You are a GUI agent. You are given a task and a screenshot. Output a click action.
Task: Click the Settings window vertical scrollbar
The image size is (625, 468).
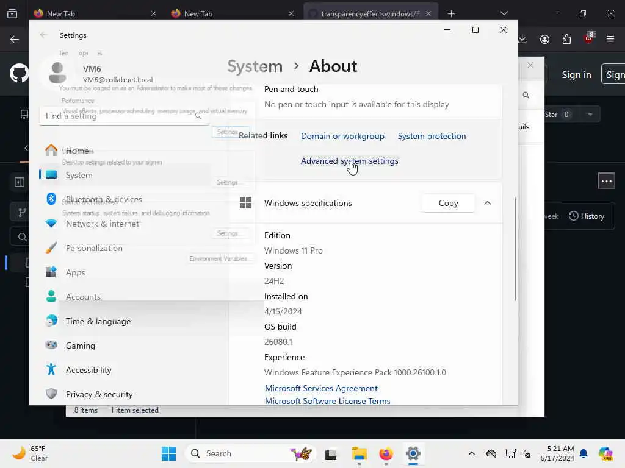pos(515,249)
